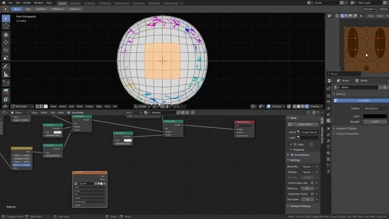Select Intersect selection mode
Screen dimensions: 389x219
(74, 9)
